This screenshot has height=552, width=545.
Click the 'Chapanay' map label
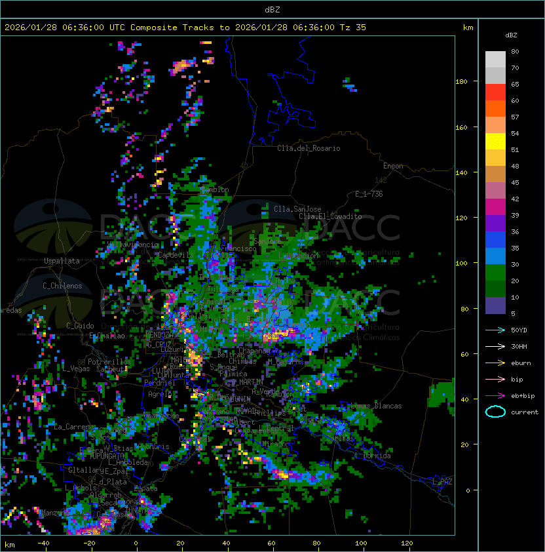(x=254, y=351)
